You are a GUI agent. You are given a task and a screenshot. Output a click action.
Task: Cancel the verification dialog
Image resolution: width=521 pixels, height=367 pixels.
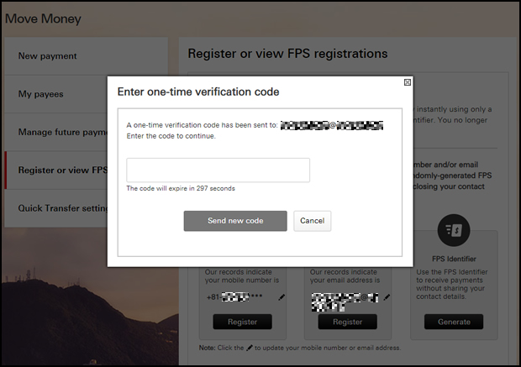coord(312,221)
